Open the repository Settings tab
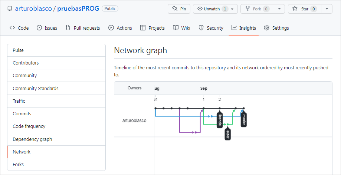 tap(276, 28)
